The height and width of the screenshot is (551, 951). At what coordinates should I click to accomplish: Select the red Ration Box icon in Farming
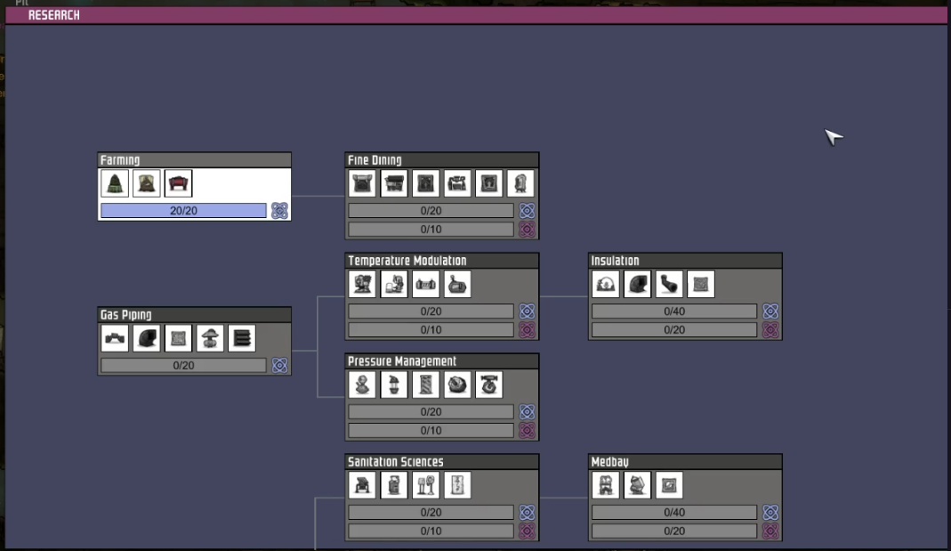[x=178, y=183]
